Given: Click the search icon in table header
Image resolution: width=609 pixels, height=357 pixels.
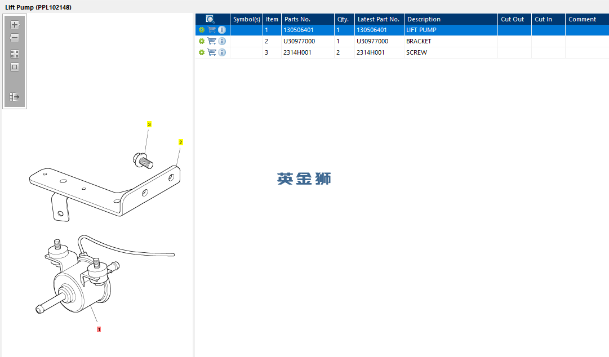Looking at the screenshot, I should [x=210, y=19].
